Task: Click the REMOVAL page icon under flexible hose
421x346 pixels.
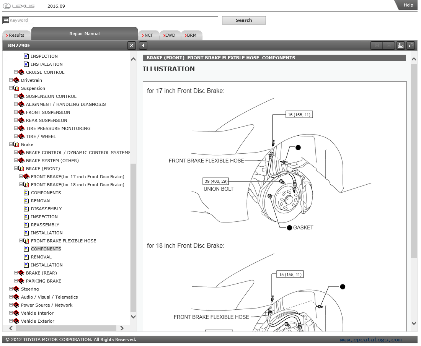Action: click(26, 257)
